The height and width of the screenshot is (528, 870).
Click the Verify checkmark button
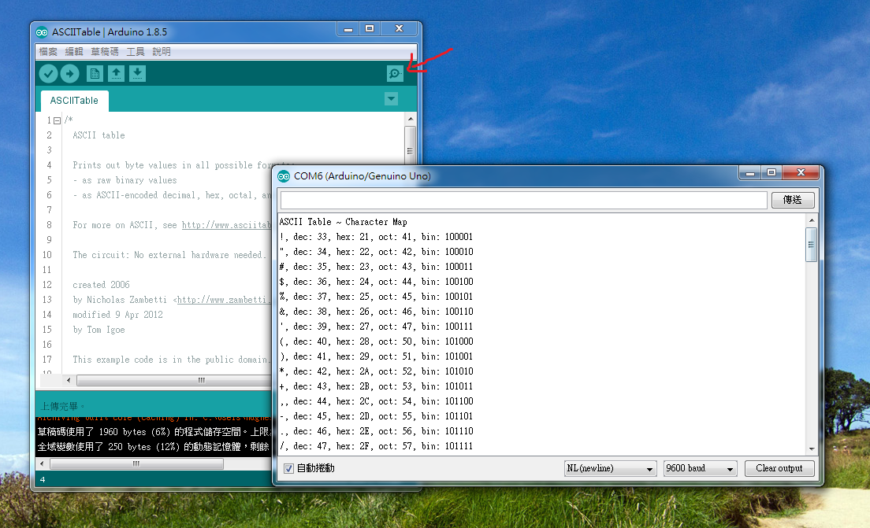coord(48,73)
